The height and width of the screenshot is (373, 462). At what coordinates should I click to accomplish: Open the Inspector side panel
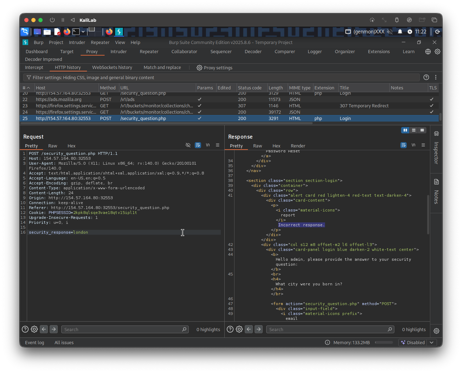coord(436,148)
